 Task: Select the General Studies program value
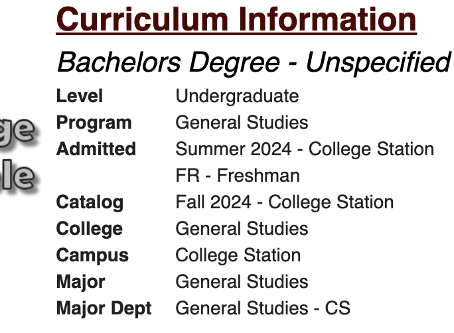[x=242, y=123]
